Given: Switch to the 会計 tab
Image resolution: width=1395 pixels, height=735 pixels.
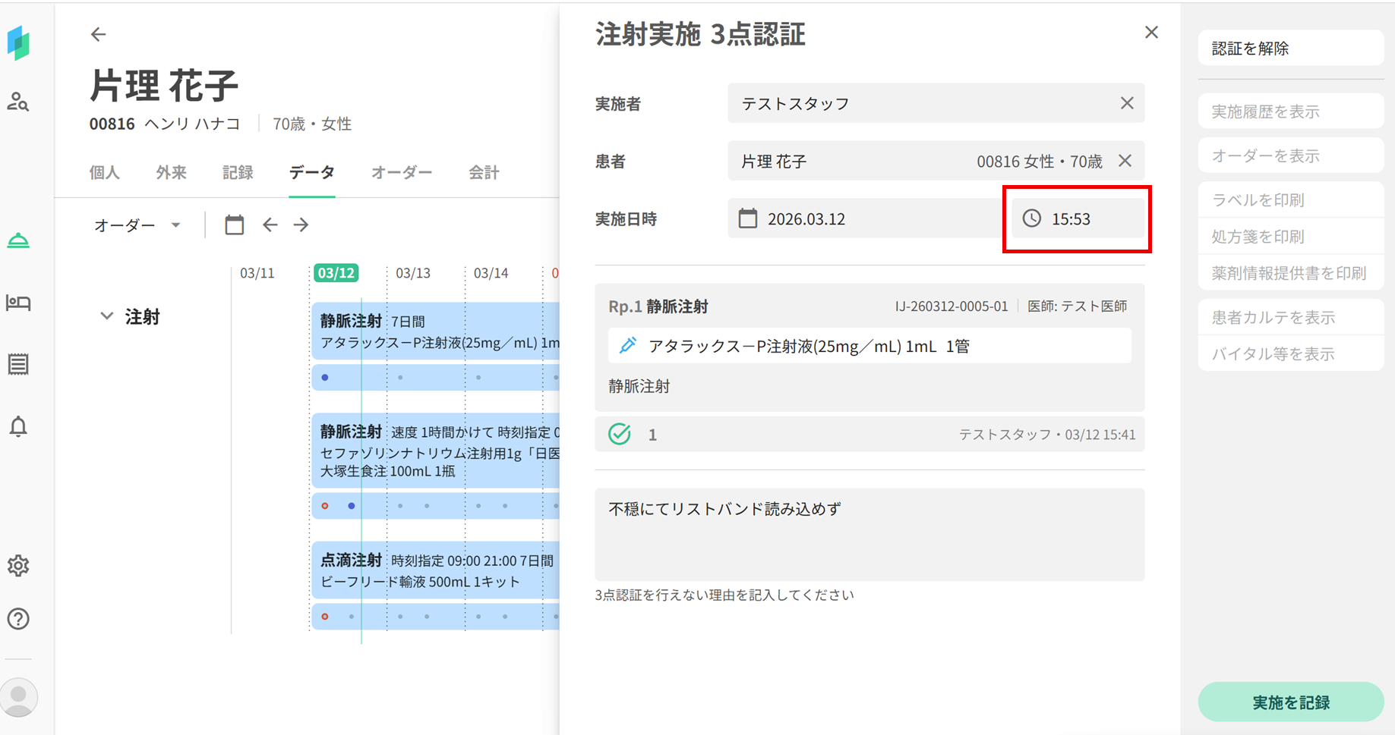Looking at the screenshot, I should pos(484,173).
